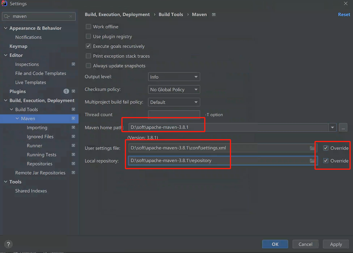Image resolution: width=353 pixels, height=253 pixels.
Task: Open Notifications settings page
Action: [x=28, y=37]
